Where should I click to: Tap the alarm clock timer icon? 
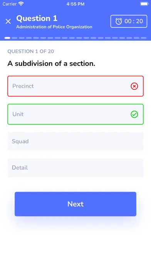point(119,21)
